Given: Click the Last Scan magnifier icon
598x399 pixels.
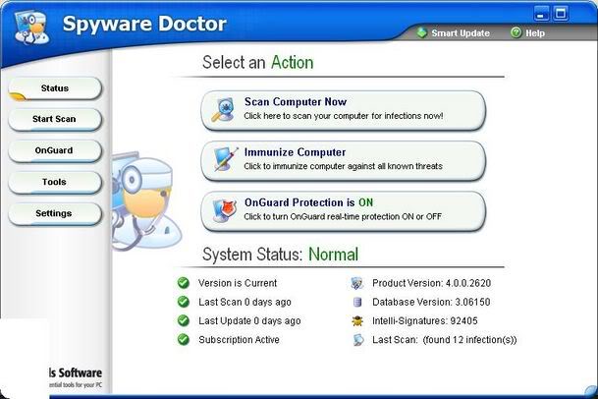Looking at the screenshot, I should pyautogui.click(x=357, y=340).
